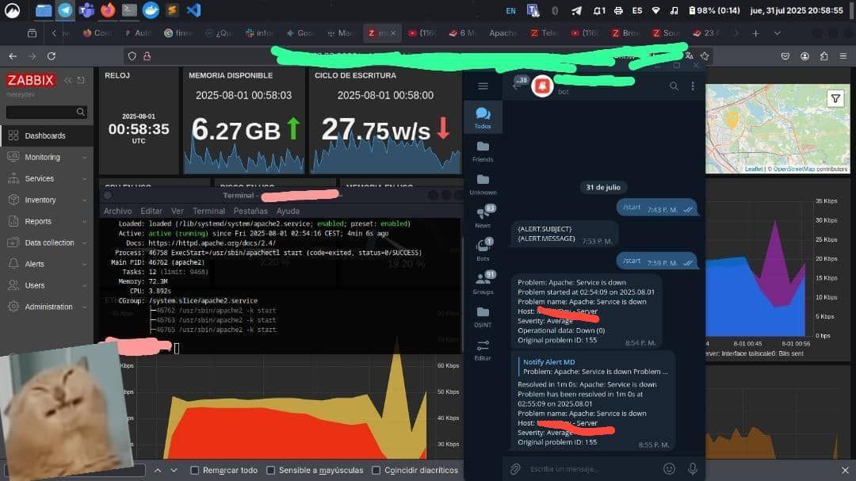This screenshot has height=481, width=856.
Task: Enable Sensible a mayúsculas checkbox
Action: tap(271, 470)
